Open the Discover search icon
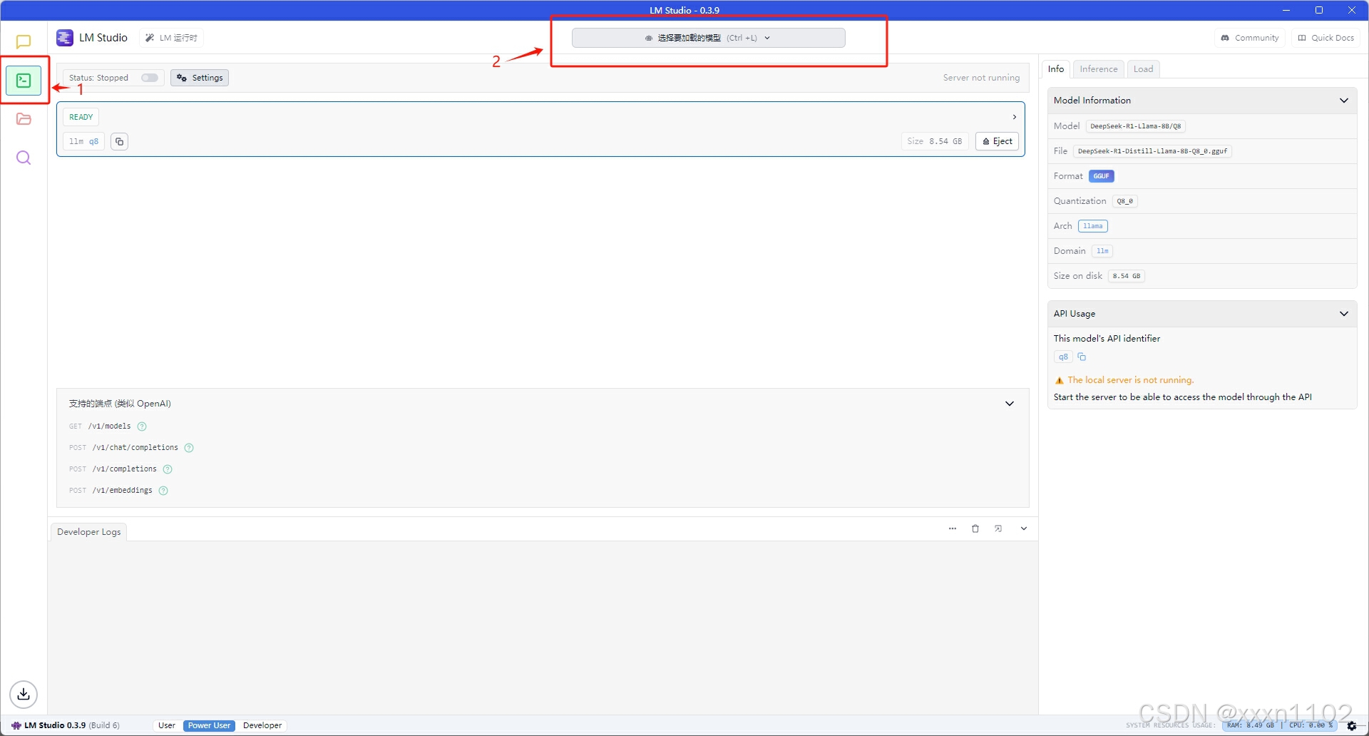The width and height of the screenshot is (1369, 736). tap(24, 158)
